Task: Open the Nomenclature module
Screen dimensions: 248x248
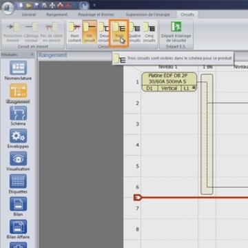Action: 18,70
